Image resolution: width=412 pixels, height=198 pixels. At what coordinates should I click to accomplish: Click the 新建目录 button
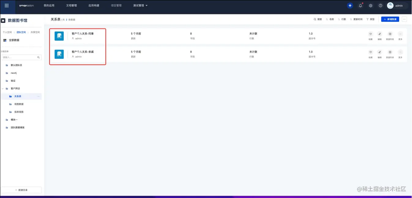(21, 190)
